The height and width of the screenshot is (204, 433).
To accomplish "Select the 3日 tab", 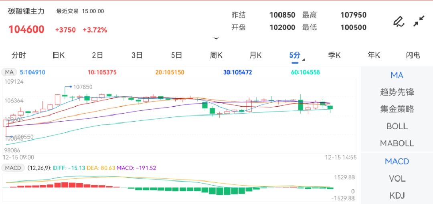I will coord(137,55).
